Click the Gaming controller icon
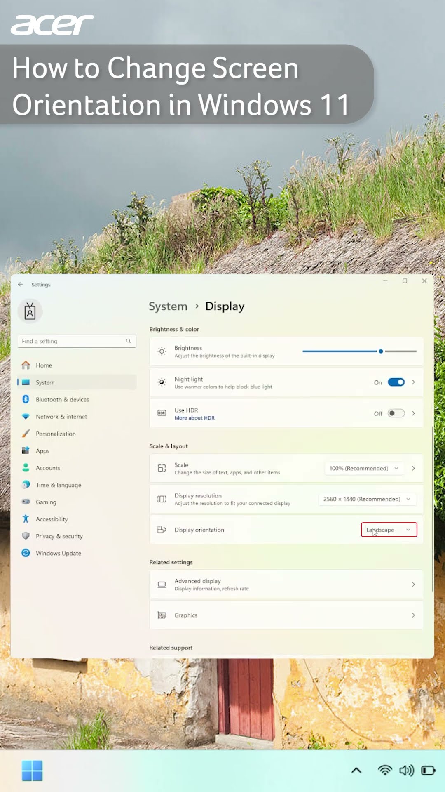The width and height of the screenshot is (445, 792). click(26, 502)
